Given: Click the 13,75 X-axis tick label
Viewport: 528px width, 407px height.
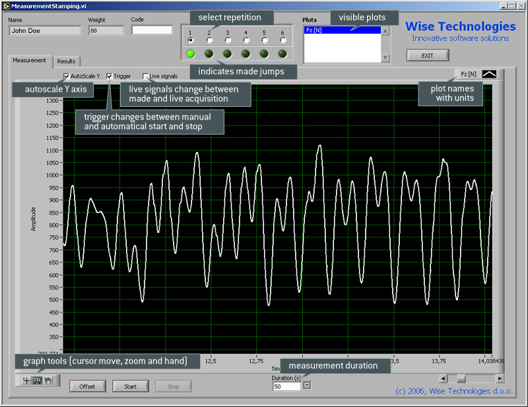Looking at the screenshot, I should (x=439, y=361).
